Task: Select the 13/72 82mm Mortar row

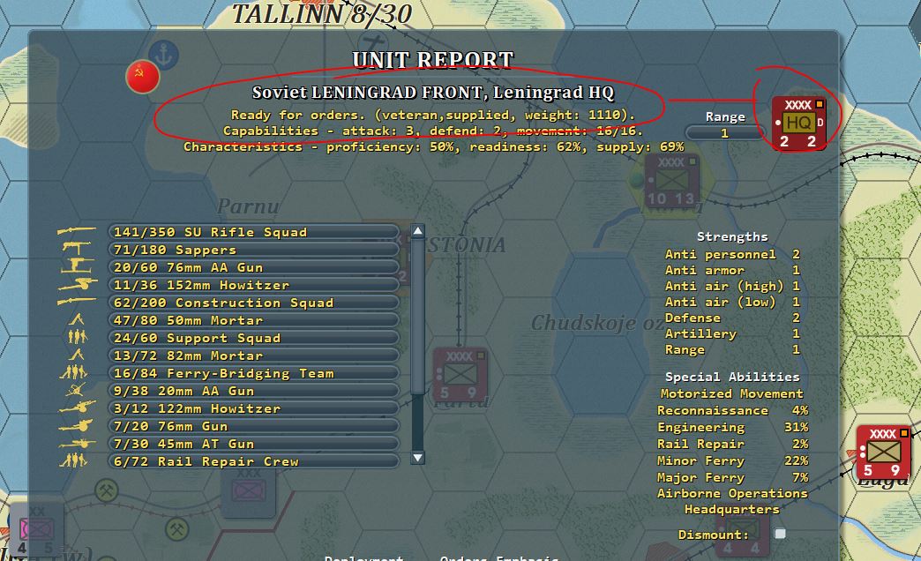Action: click(254, 355)
